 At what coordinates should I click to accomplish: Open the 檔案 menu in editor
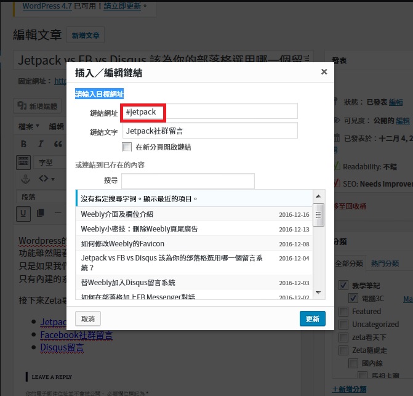point(29,126)
